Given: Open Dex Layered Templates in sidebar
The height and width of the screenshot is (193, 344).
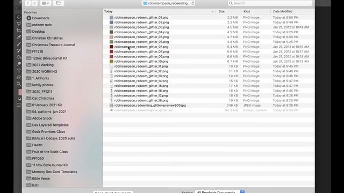Looking at the screenshot, I should click(x=50, y=125).
